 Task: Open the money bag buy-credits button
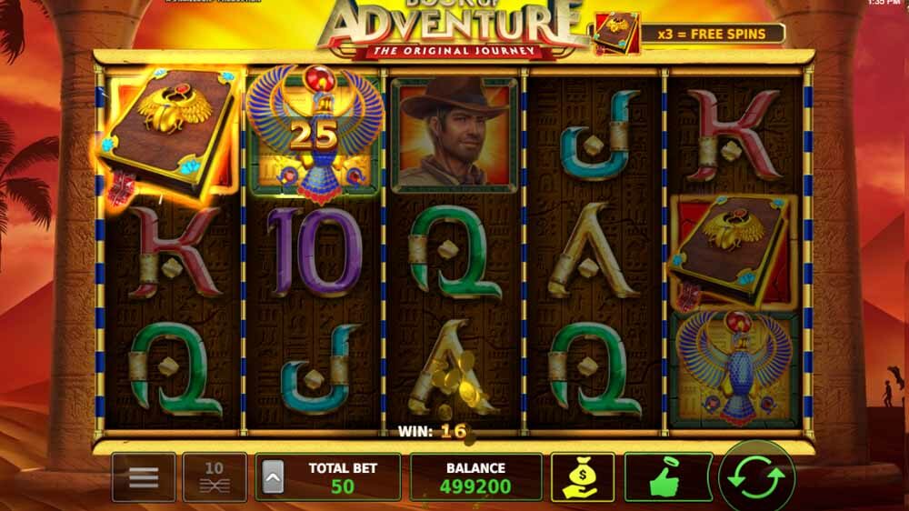[x=583, y=476]
